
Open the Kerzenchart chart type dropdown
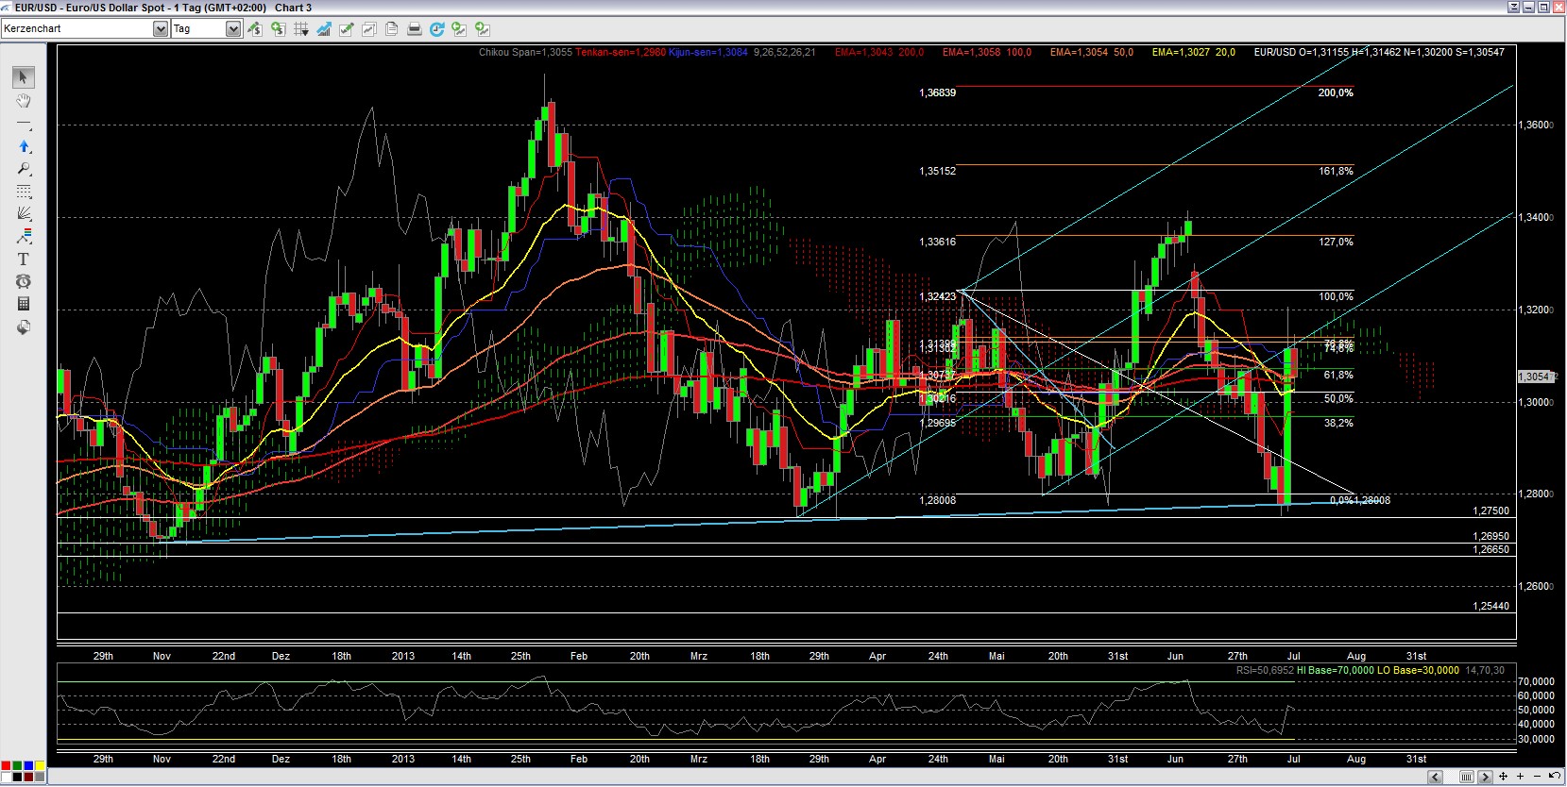click(x=160, y=29)
